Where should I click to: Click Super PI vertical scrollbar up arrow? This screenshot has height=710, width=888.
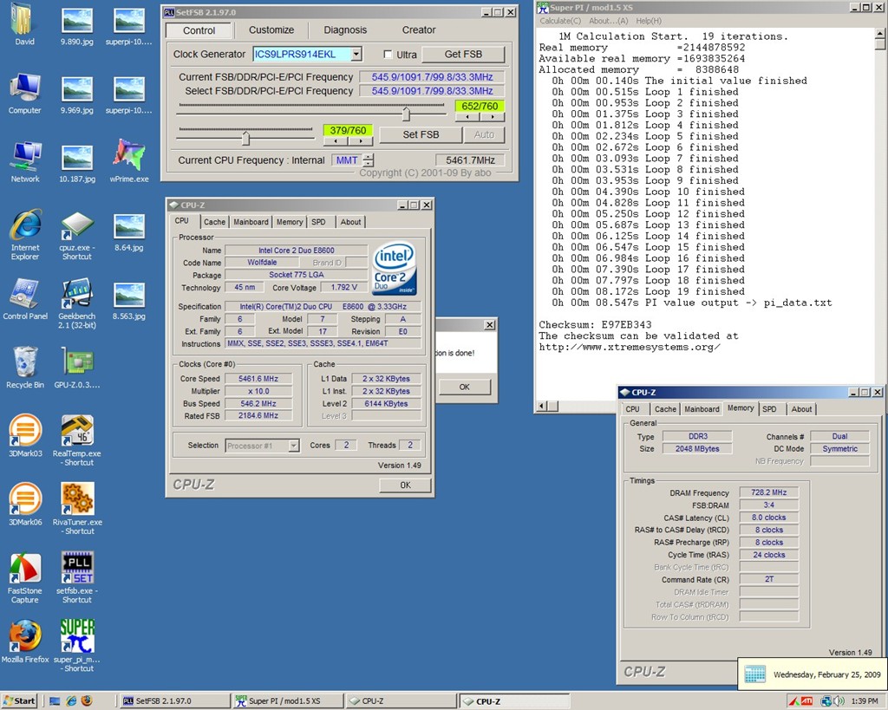coord(879,34)
